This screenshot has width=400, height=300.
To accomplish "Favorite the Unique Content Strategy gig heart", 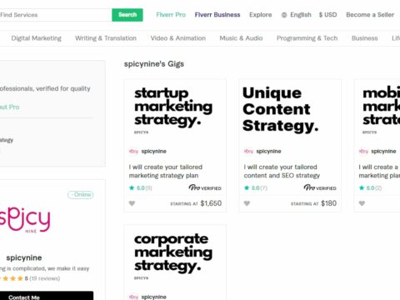I will click(247, 203).
